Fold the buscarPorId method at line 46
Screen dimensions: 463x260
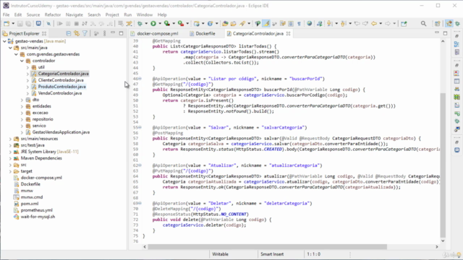(140, 79)
